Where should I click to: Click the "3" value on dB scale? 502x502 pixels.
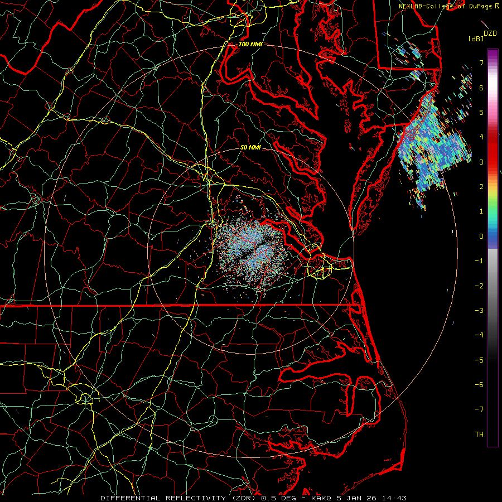(x=481, y=162)
